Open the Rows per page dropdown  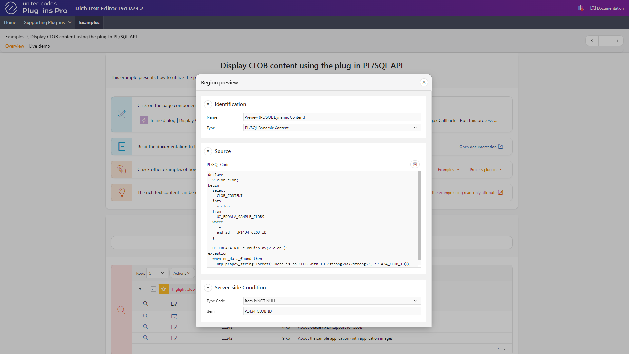click(x=157, y=273)
